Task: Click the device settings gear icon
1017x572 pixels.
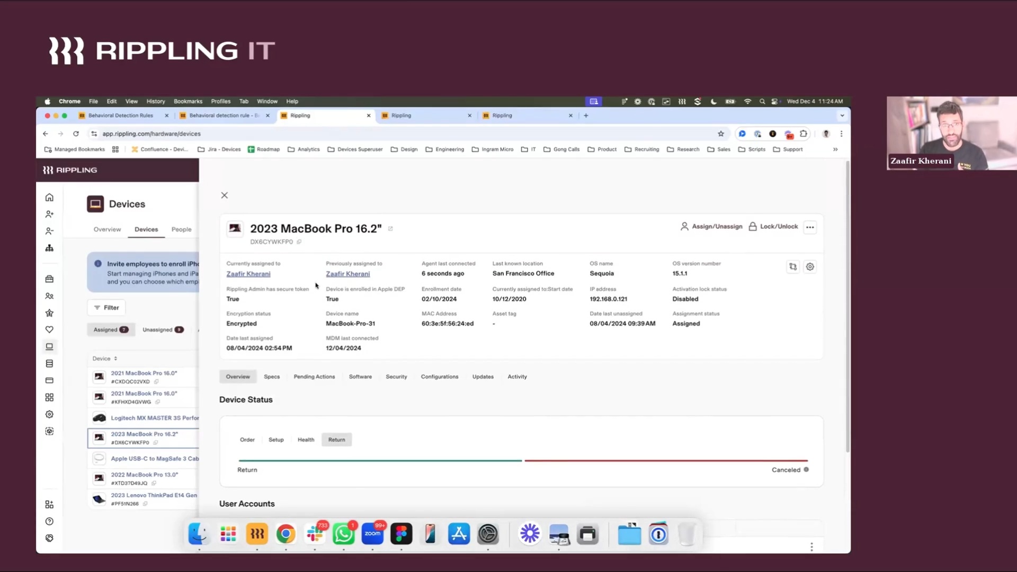Action: pos(810,267)
